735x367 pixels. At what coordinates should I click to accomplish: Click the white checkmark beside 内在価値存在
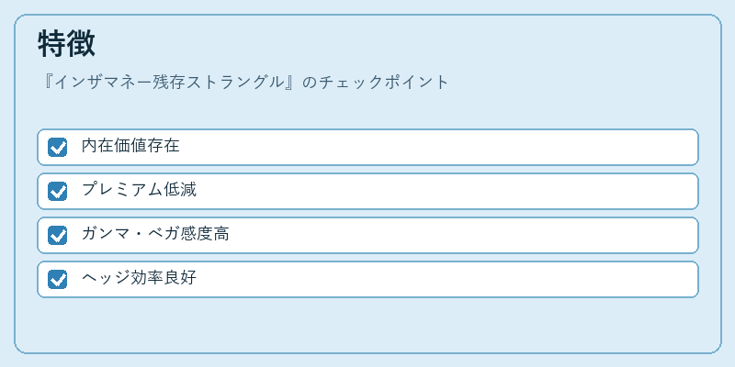pyautogui.click(x=58, y=148)
